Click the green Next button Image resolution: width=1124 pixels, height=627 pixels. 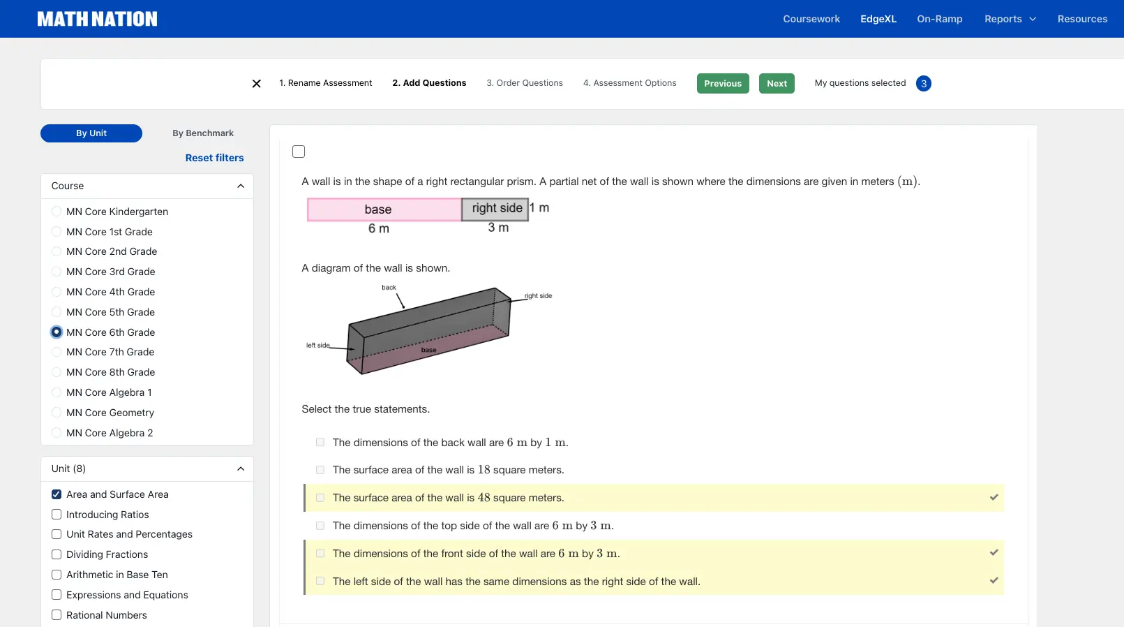coord(777,84)
